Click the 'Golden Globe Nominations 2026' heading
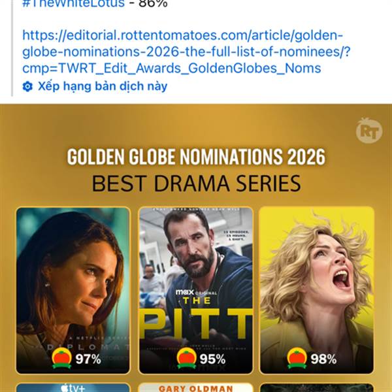 pos(196,157)
